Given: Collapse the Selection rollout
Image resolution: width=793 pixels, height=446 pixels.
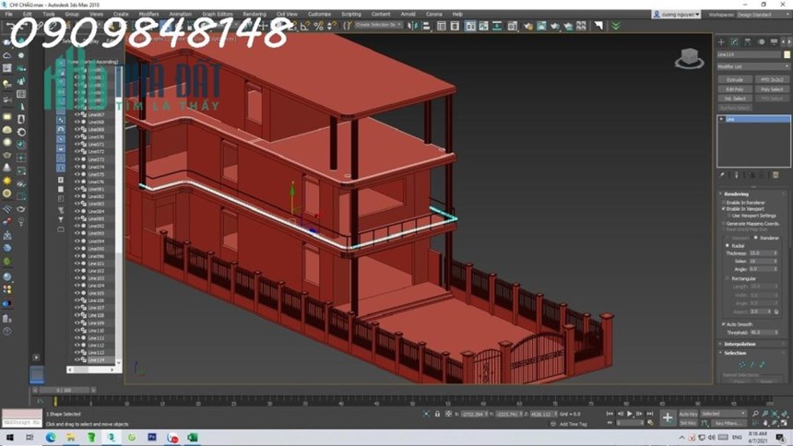Looking at the screenshot, I should (x=735, y=353).
